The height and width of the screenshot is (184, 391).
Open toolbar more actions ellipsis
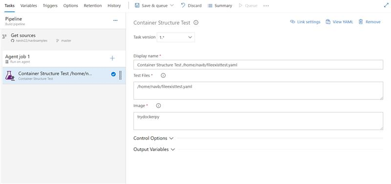click(266, 6)
